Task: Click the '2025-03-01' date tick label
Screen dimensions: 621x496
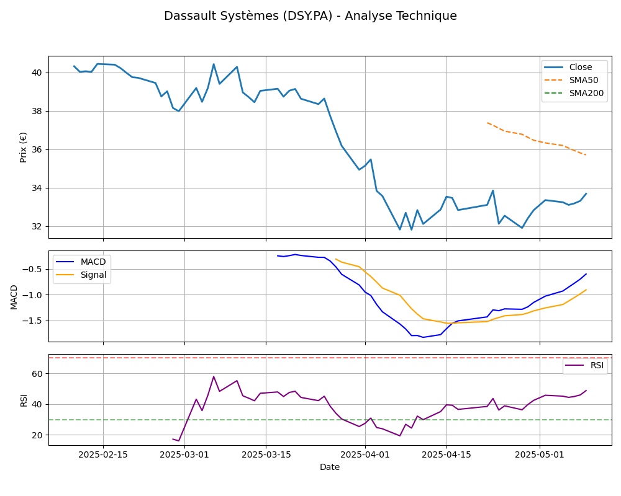Action: pos(184,455)
